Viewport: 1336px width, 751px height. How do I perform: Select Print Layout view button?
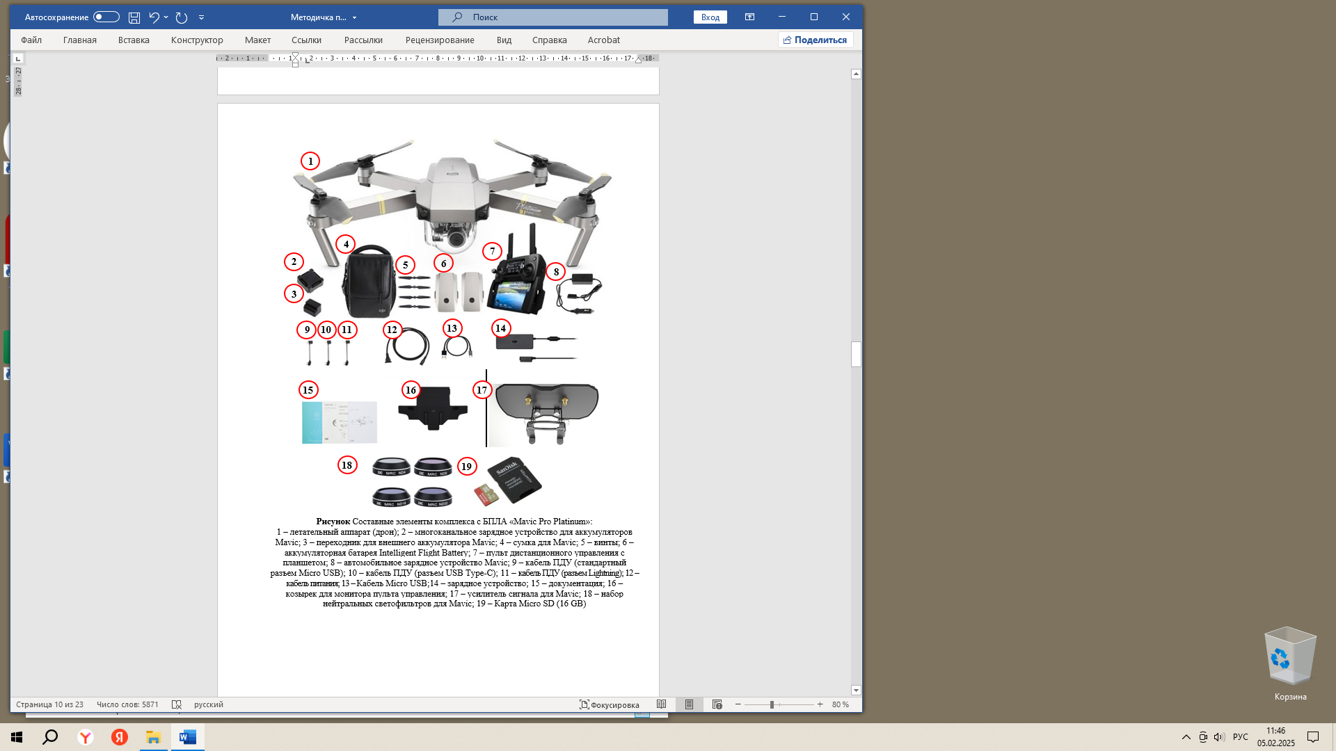(689, 704)
